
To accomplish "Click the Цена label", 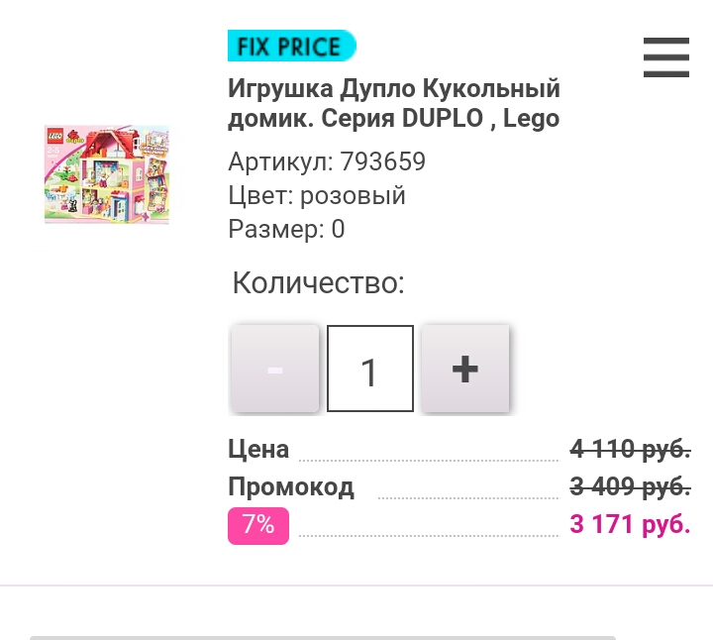I will pos(258,449).
